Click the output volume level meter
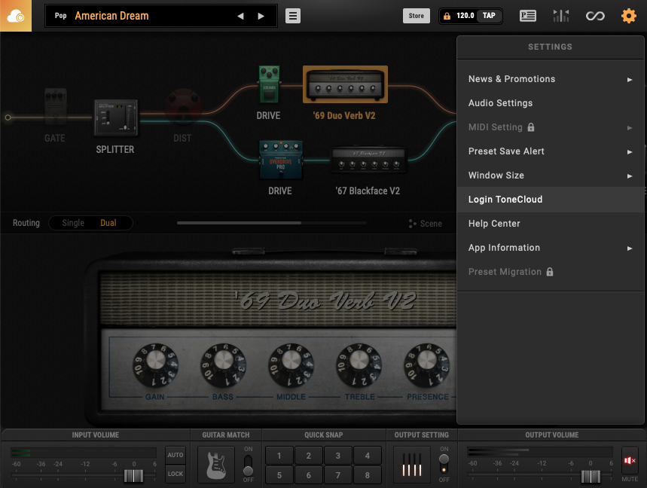 coord(540,452)
